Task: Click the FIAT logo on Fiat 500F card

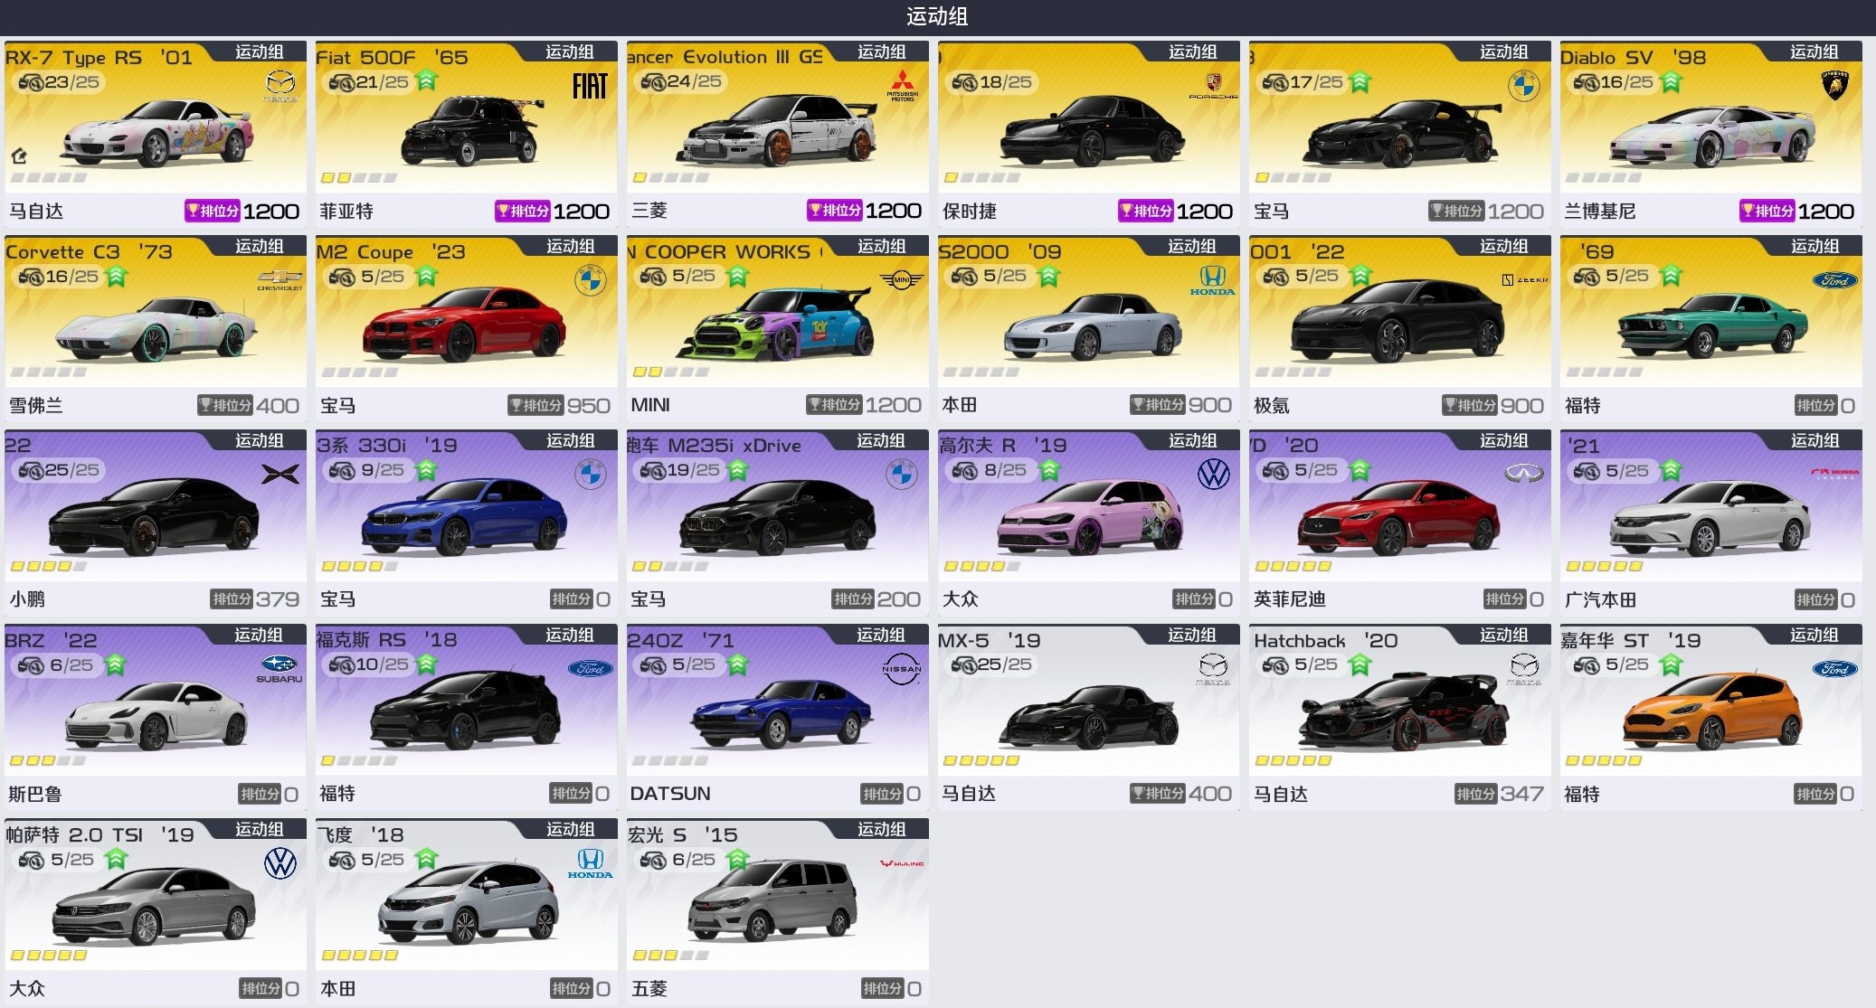Action: coord(590,86)
